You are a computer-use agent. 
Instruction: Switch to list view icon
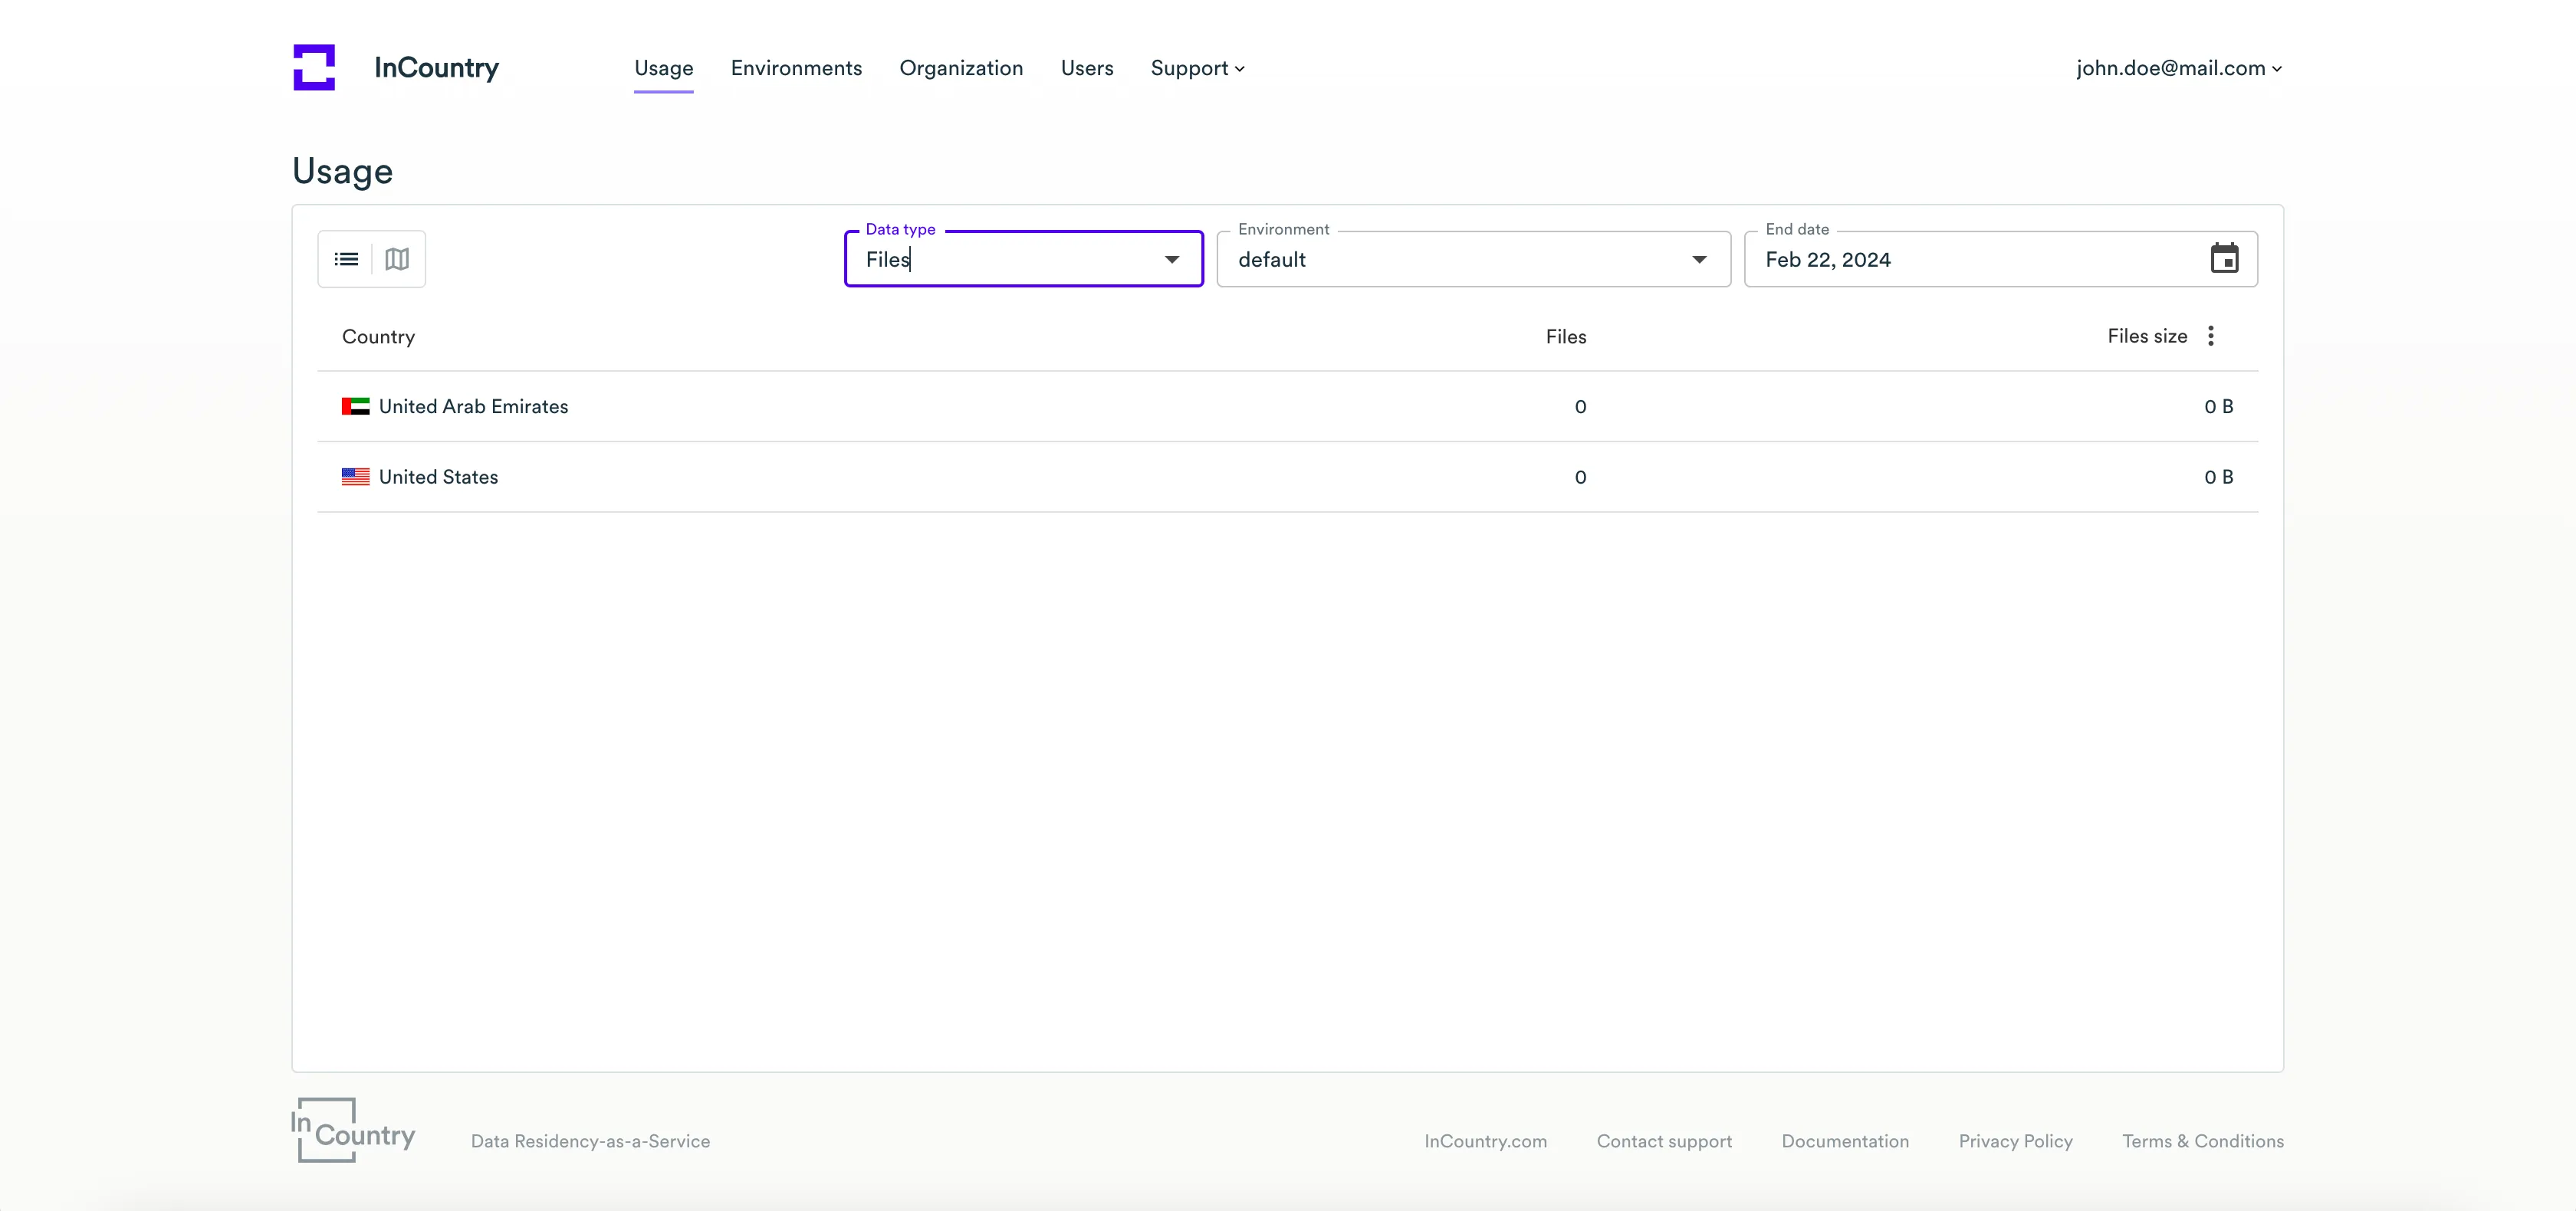click(x=346, y=259)
